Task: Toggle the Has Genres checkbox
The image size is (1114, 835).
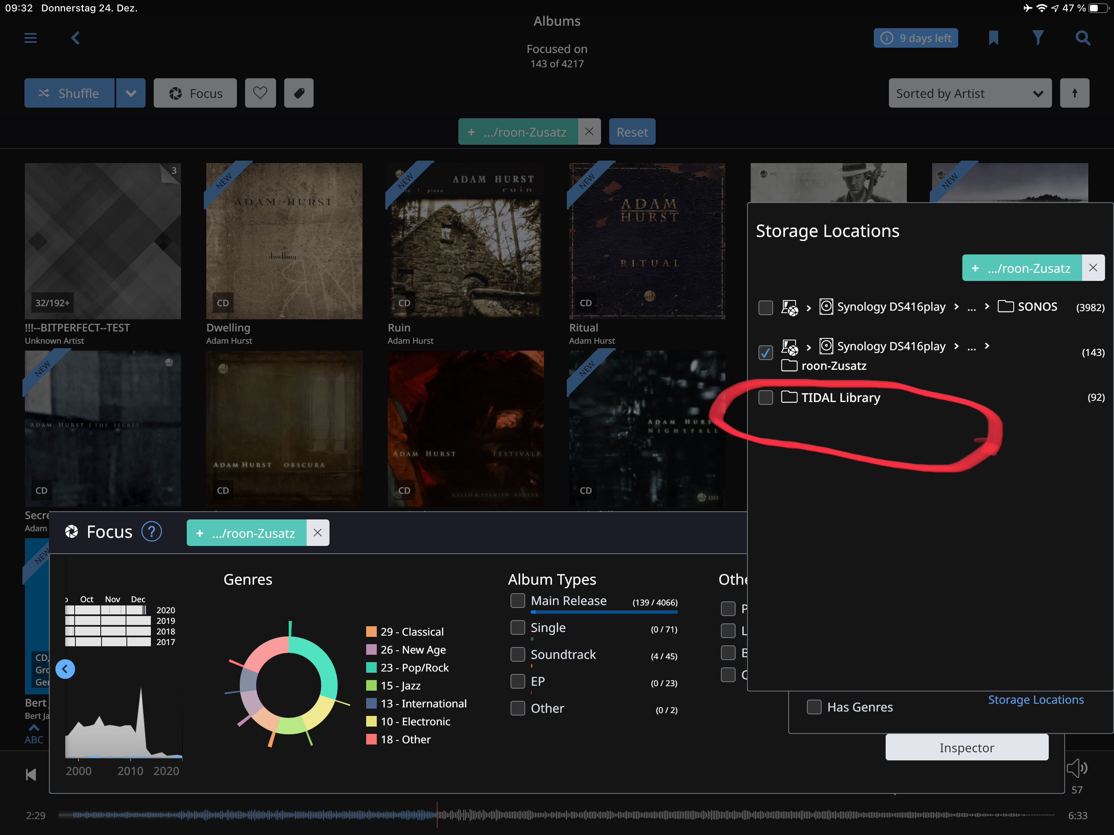Action: [814, 707]
